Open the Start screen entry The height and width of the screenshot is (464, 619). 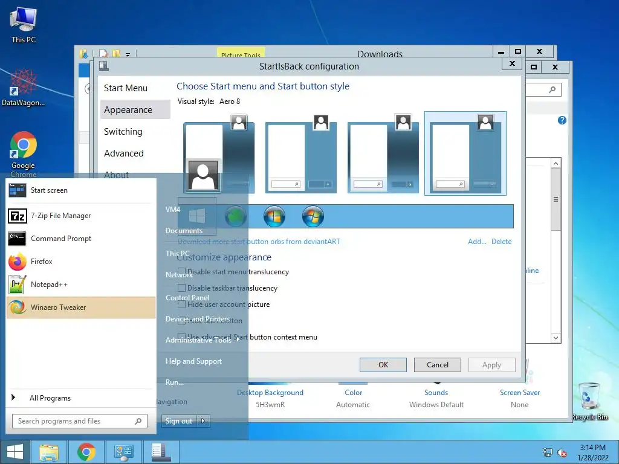pyautogui.click(x=81, y=190)
